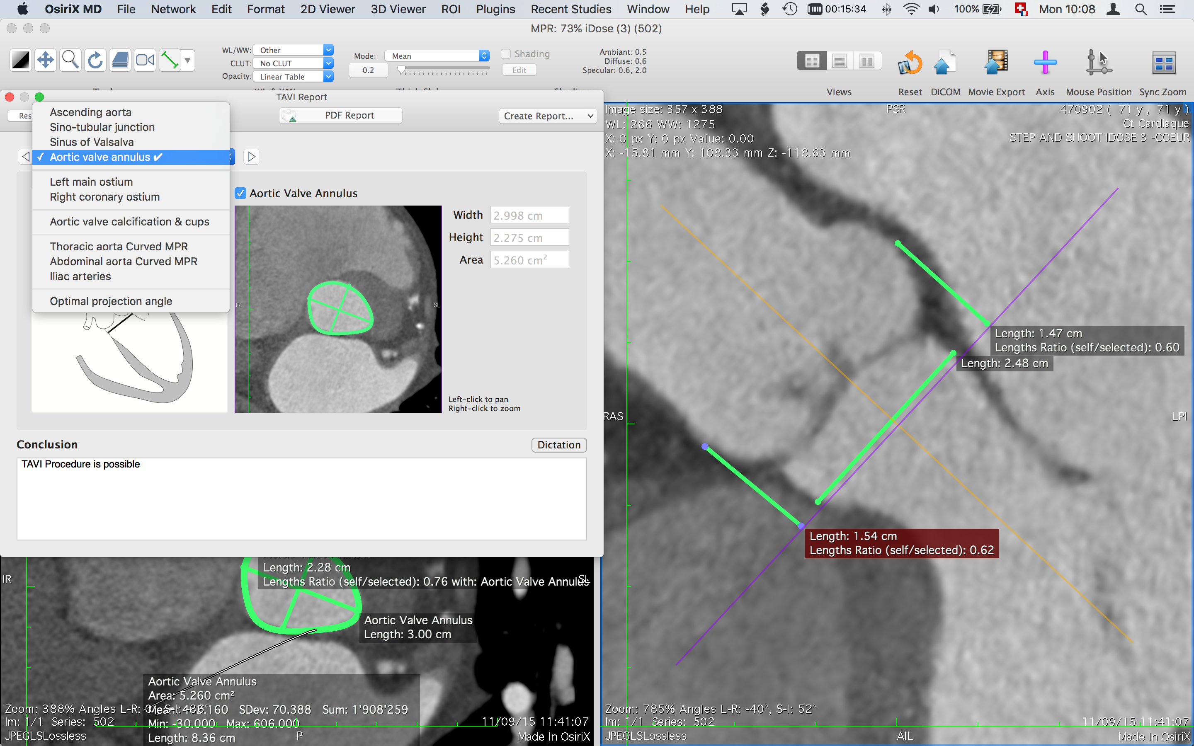Click the annulus thumbnail image
The image size is (1194, 746).
coord(338,309)
